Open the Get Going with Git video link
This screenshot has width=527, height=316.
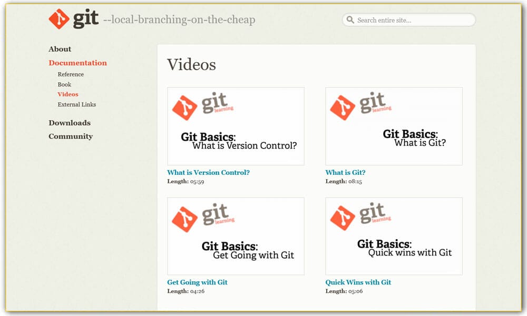(x=197, y=282)
